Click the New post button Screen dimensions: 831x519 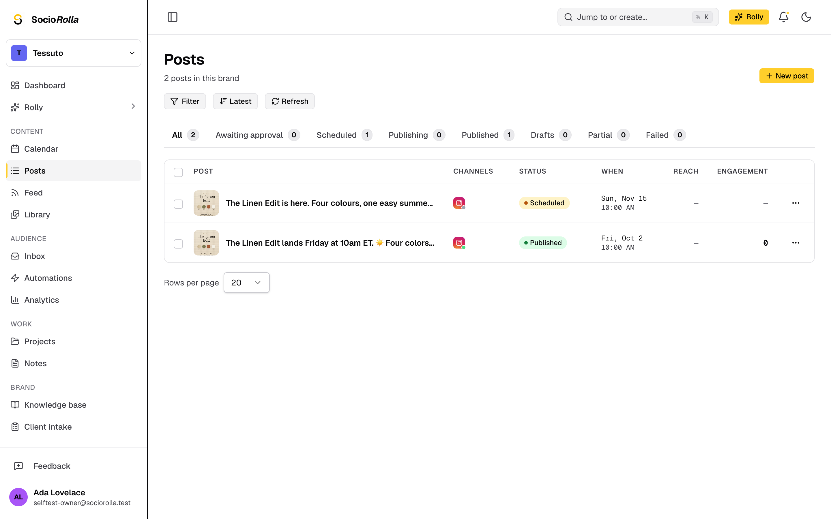[x=786, y=76]
